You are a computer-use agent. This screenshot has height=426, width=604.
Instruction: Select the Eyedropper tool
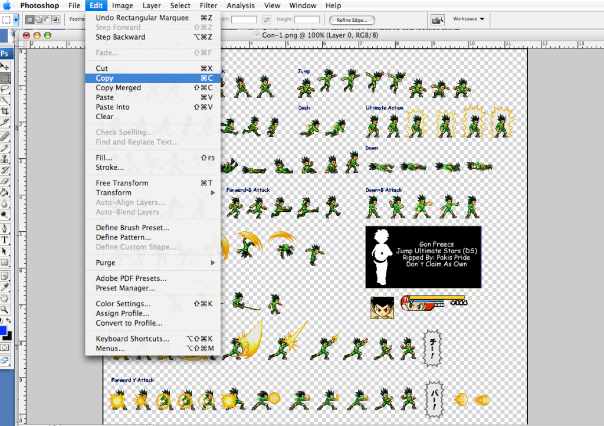tap(5, 287)
